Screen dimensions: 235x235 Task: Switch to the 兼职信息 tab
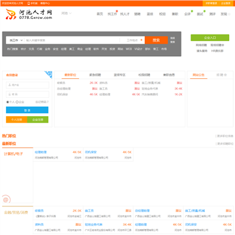coord(169,75)
